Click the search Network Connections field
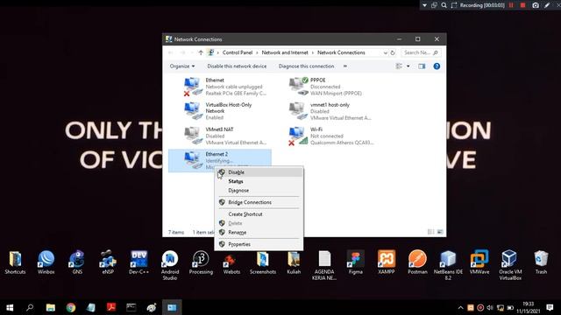 pos(421,52)
